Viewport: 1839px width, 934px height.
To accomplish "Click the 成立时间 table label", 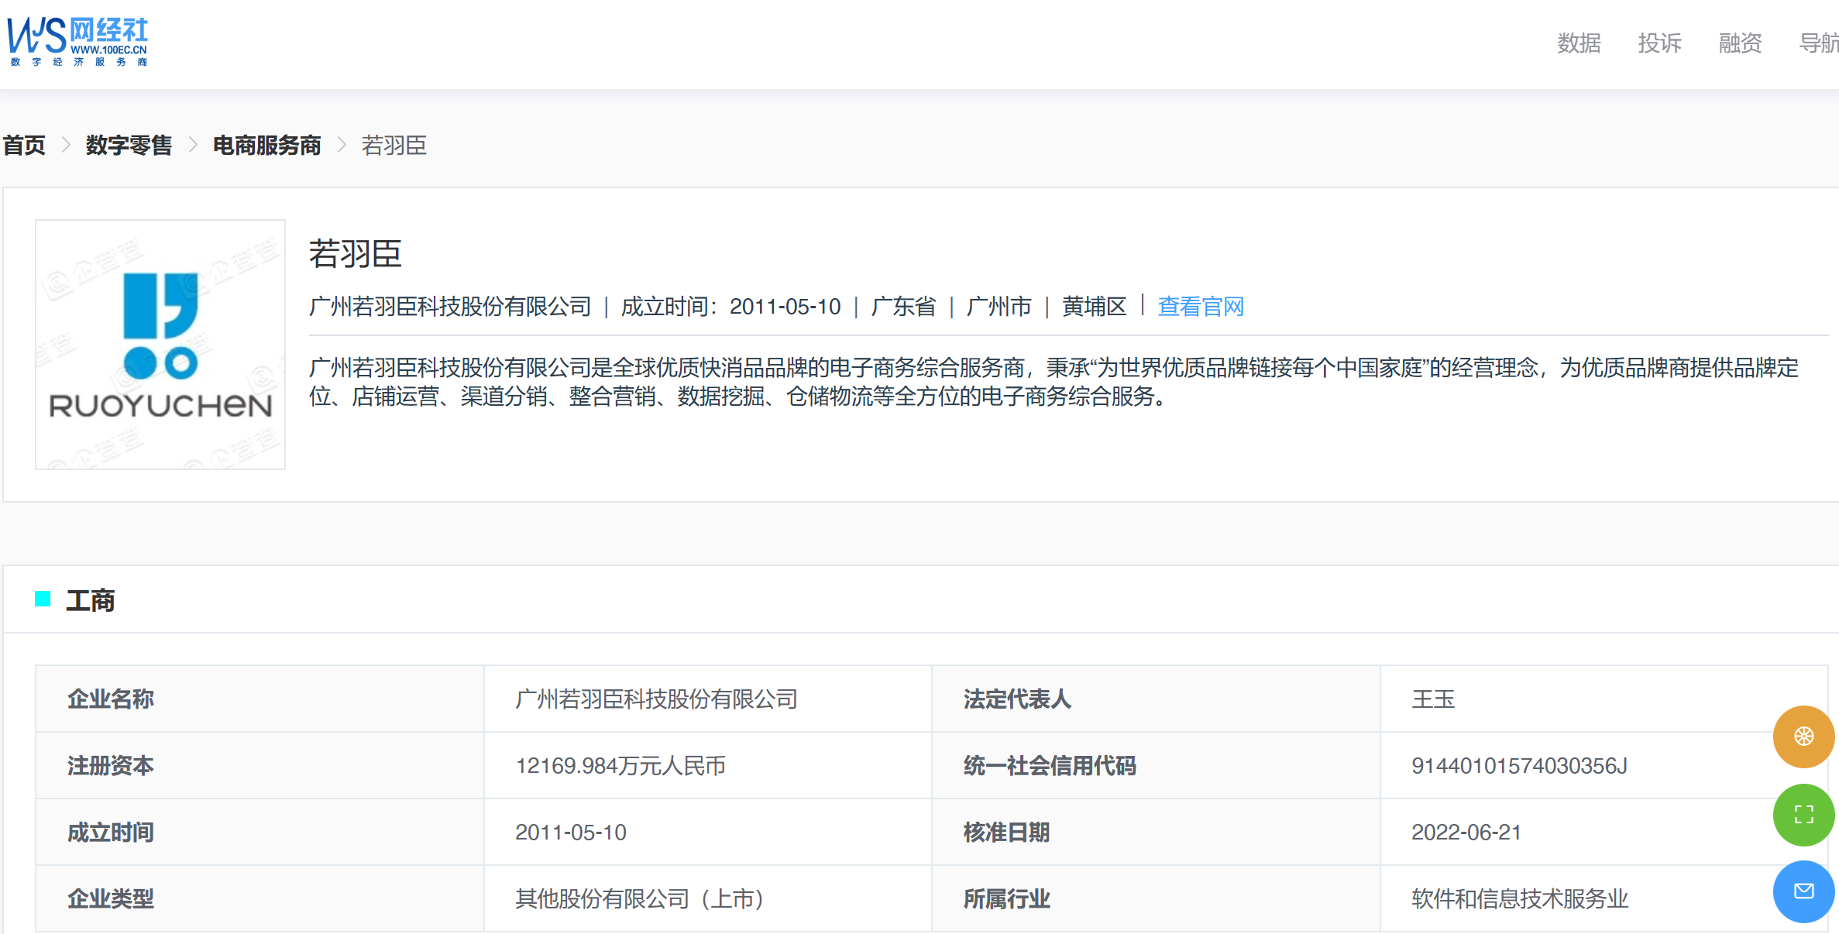I will click(111, 833).
